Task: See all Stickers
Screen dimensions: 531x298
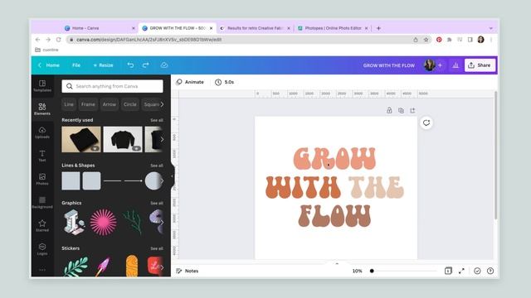Action: (157, 248)
